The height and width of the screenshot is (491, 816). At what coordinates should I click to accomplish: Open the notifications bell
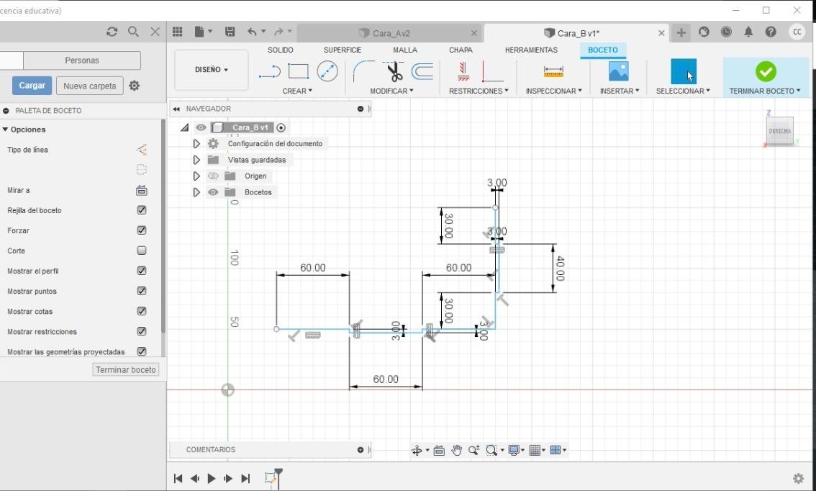pyautogui.click(x=748, y=32)
